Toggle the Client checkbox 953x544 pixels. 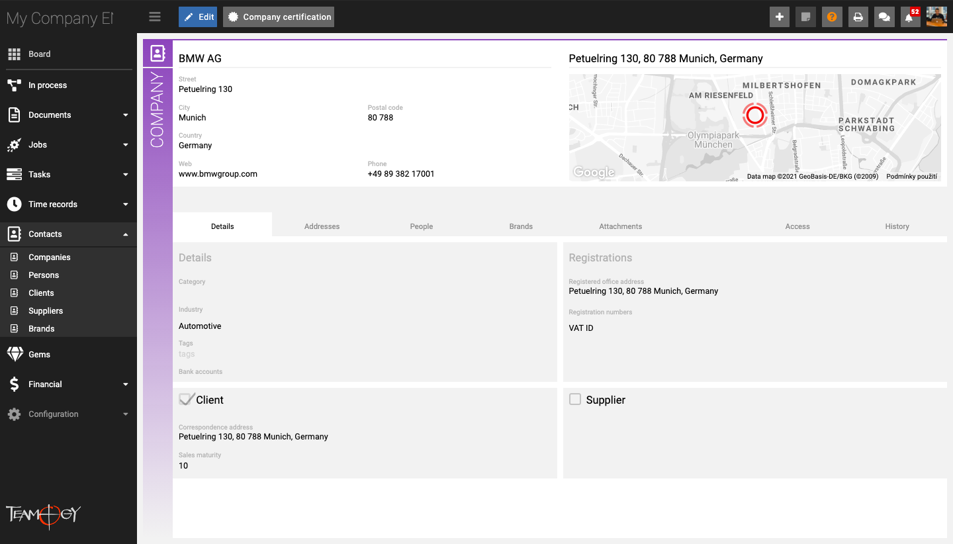(185, 399)
